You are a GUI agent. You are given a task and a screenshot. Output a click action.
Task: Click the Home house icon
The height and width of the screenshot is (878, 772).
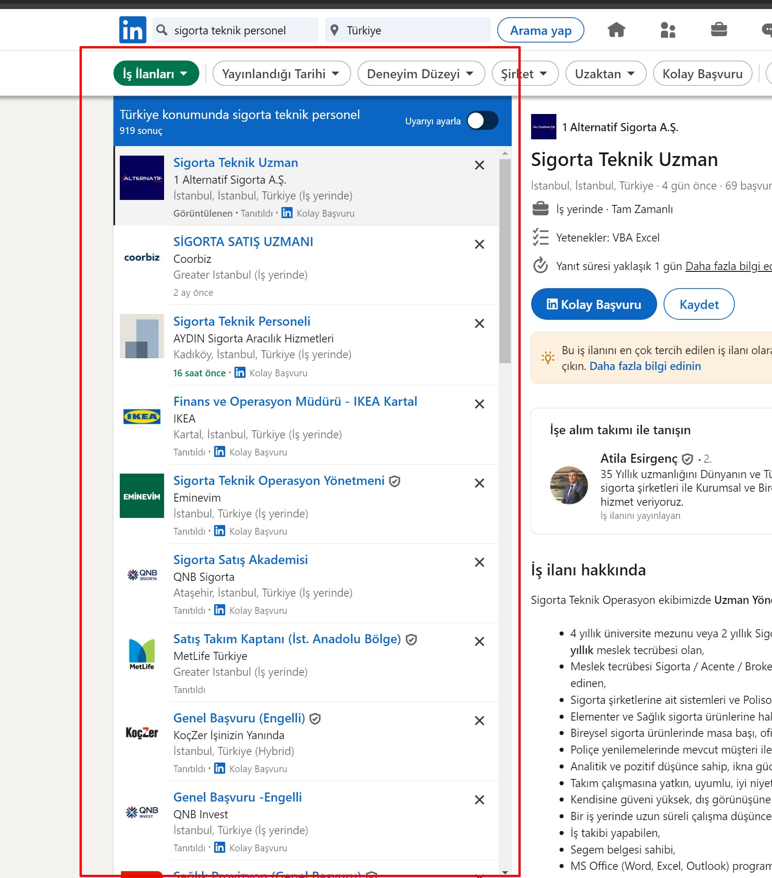[616, 30]
